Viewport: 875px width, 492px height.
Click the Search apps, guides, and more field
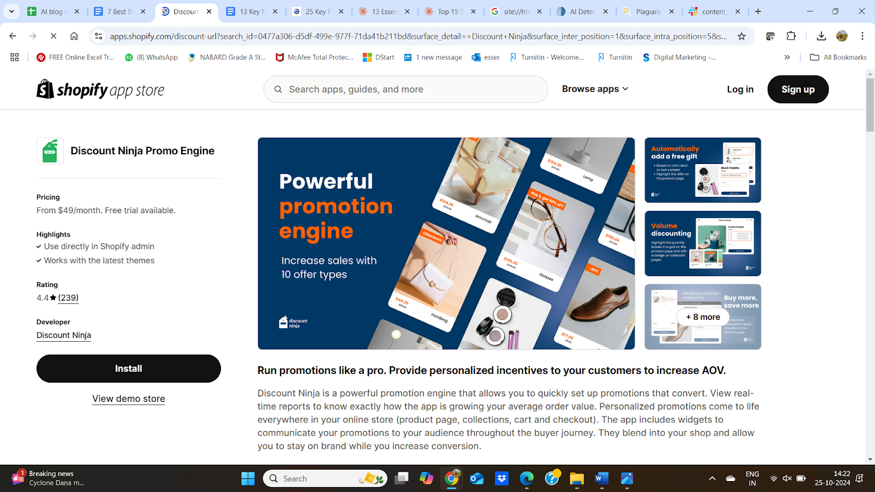point(406,89)
